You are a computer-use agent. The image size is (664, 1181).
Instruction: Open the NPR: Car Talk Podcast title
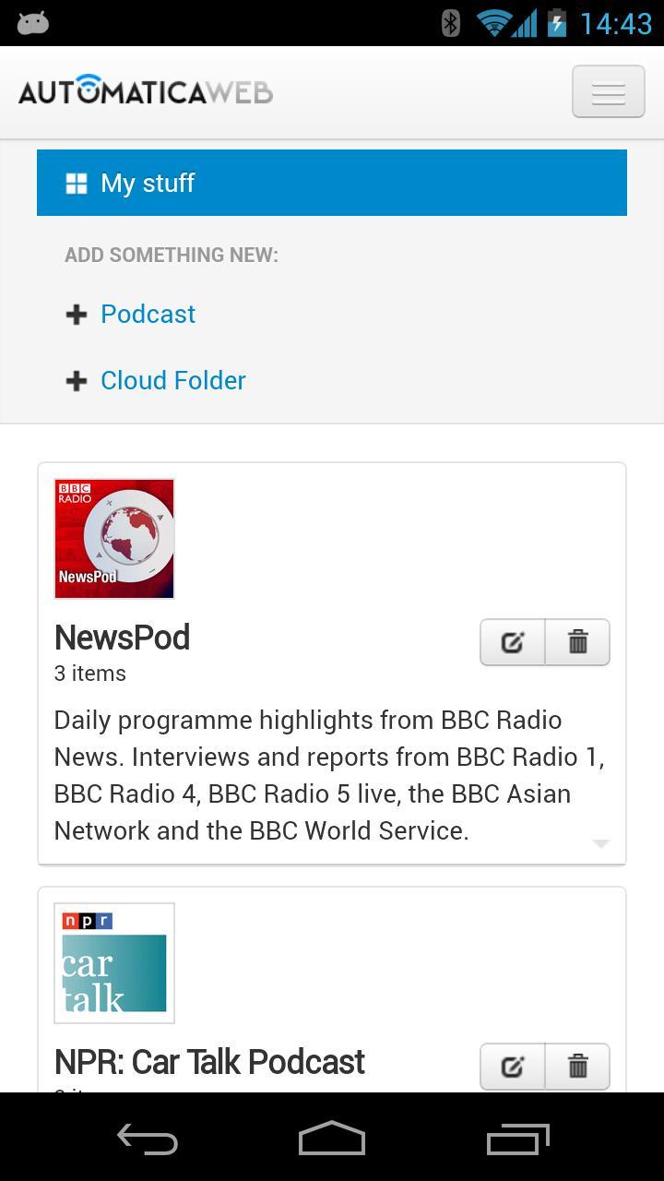[x=209, y=1062]
